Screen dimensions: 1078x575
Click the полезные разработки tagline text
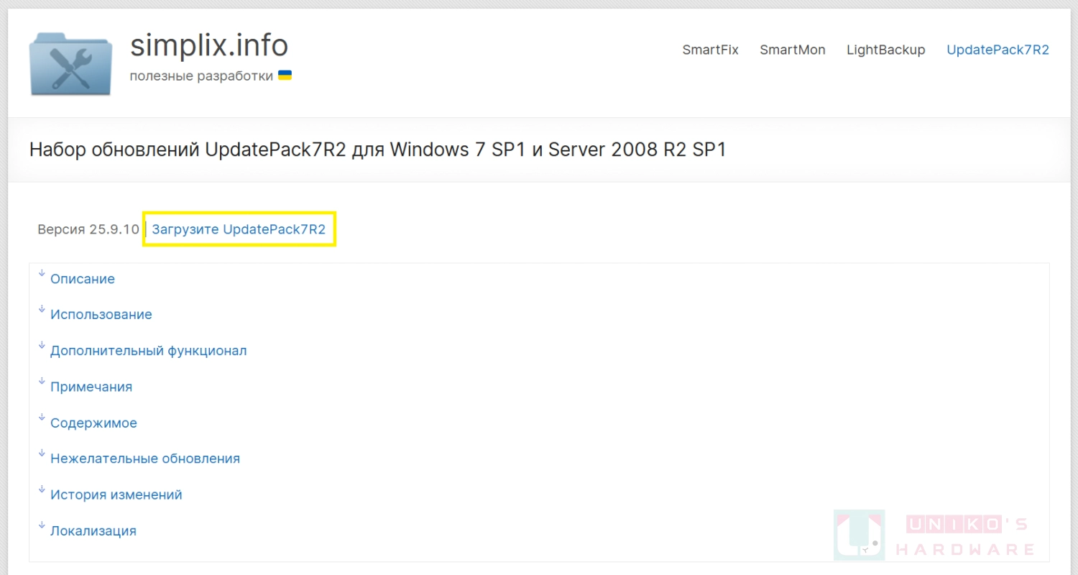(x=201, y=76)
